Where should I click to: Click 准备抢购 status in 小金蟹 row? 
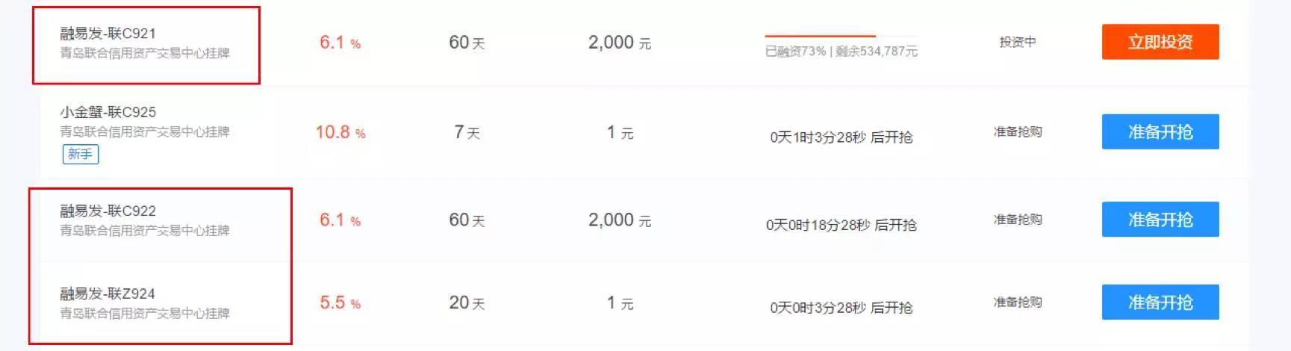coord(1017,132)
